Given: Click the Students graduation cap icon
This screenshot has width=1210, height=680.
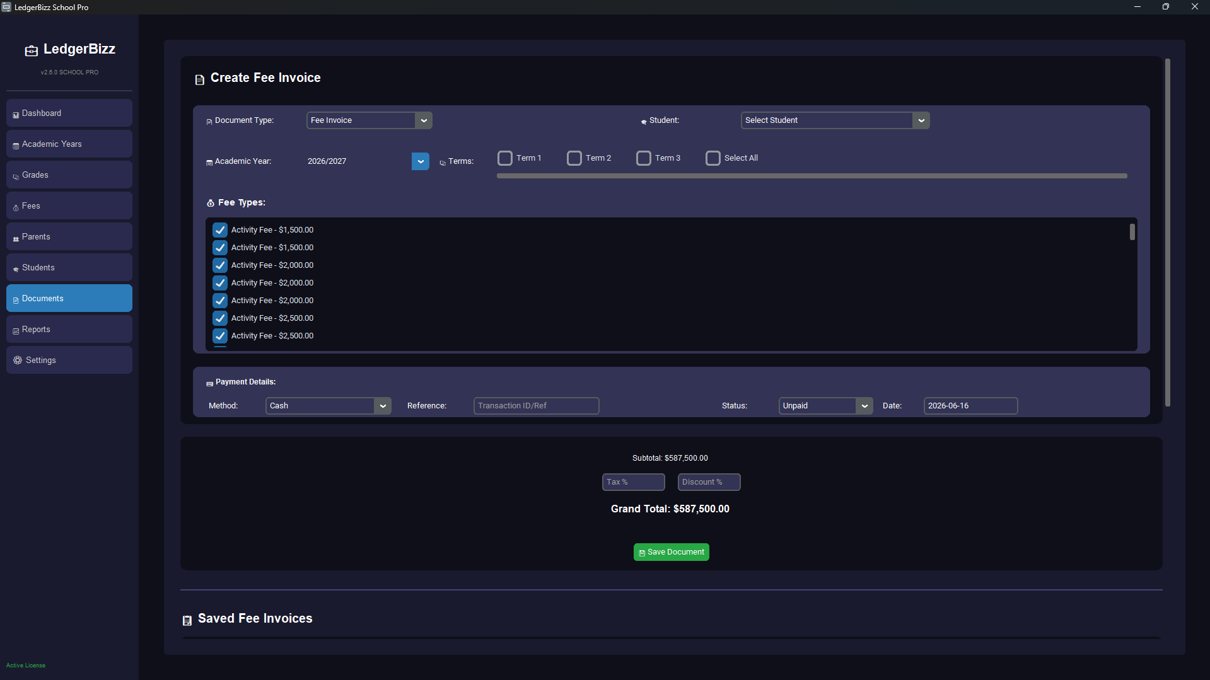Looking at the screenshot, I should click(16, 270).
